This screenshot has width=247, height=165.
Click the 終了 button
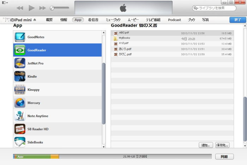tap(238, 20)
